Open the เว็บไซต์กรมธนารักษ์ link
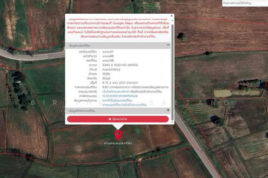Viewport: 268px width, 178px height. pyautogui.click(x=115, y=91)
